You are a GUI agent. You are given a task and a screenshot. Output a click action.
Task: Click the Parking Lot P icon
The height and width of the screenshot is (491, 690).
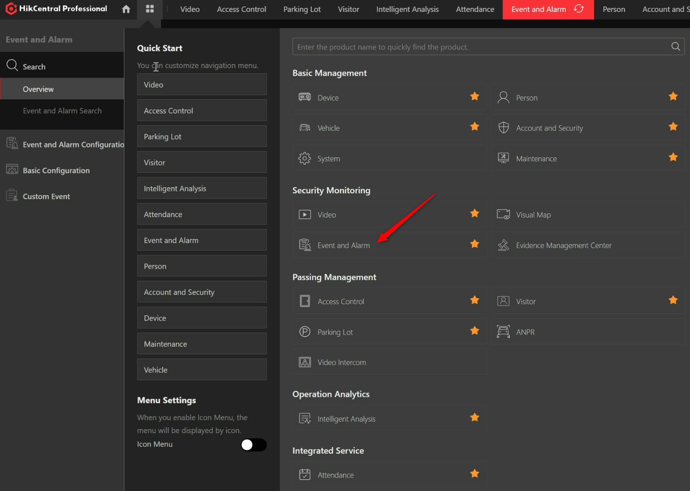[305, 331]
